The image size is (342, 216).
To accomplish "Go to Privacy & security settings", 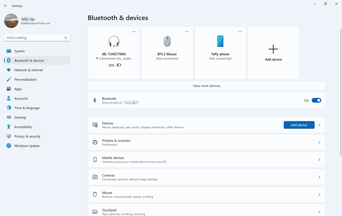I will click(x=27, y=136).
